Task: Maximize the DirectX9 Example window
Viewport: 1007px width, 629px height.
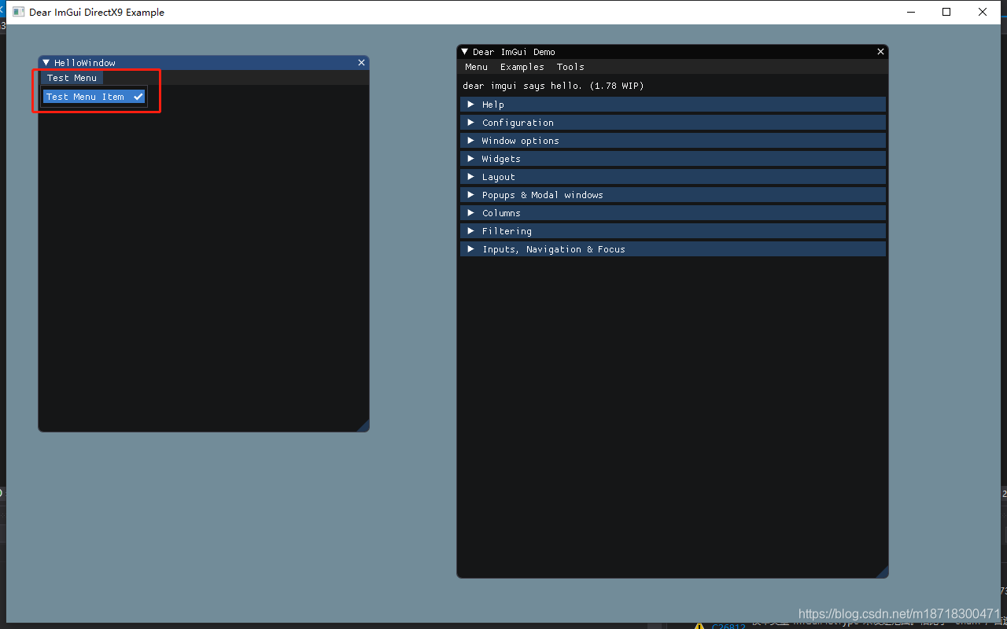Action: coord(946,12)
